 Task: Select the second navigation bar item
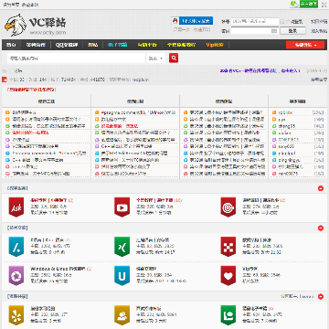36,45
